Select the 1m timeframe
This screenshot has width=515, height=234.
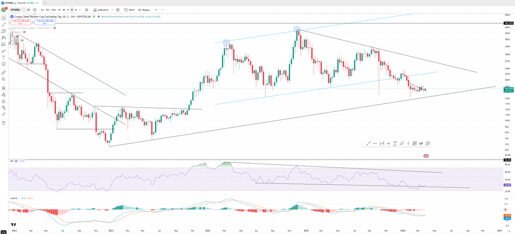(x=42, y=9)
